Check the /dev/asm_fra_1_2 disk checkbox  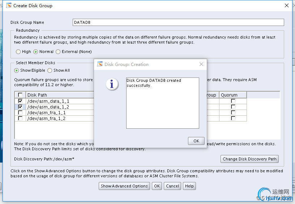coord(20,118)
